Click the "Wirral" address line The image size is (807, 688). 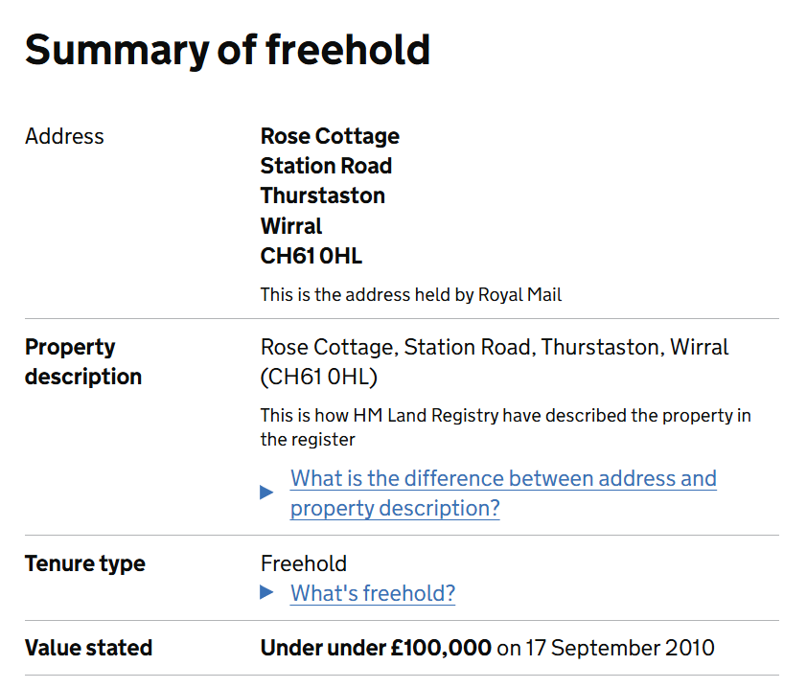(291, 226)
